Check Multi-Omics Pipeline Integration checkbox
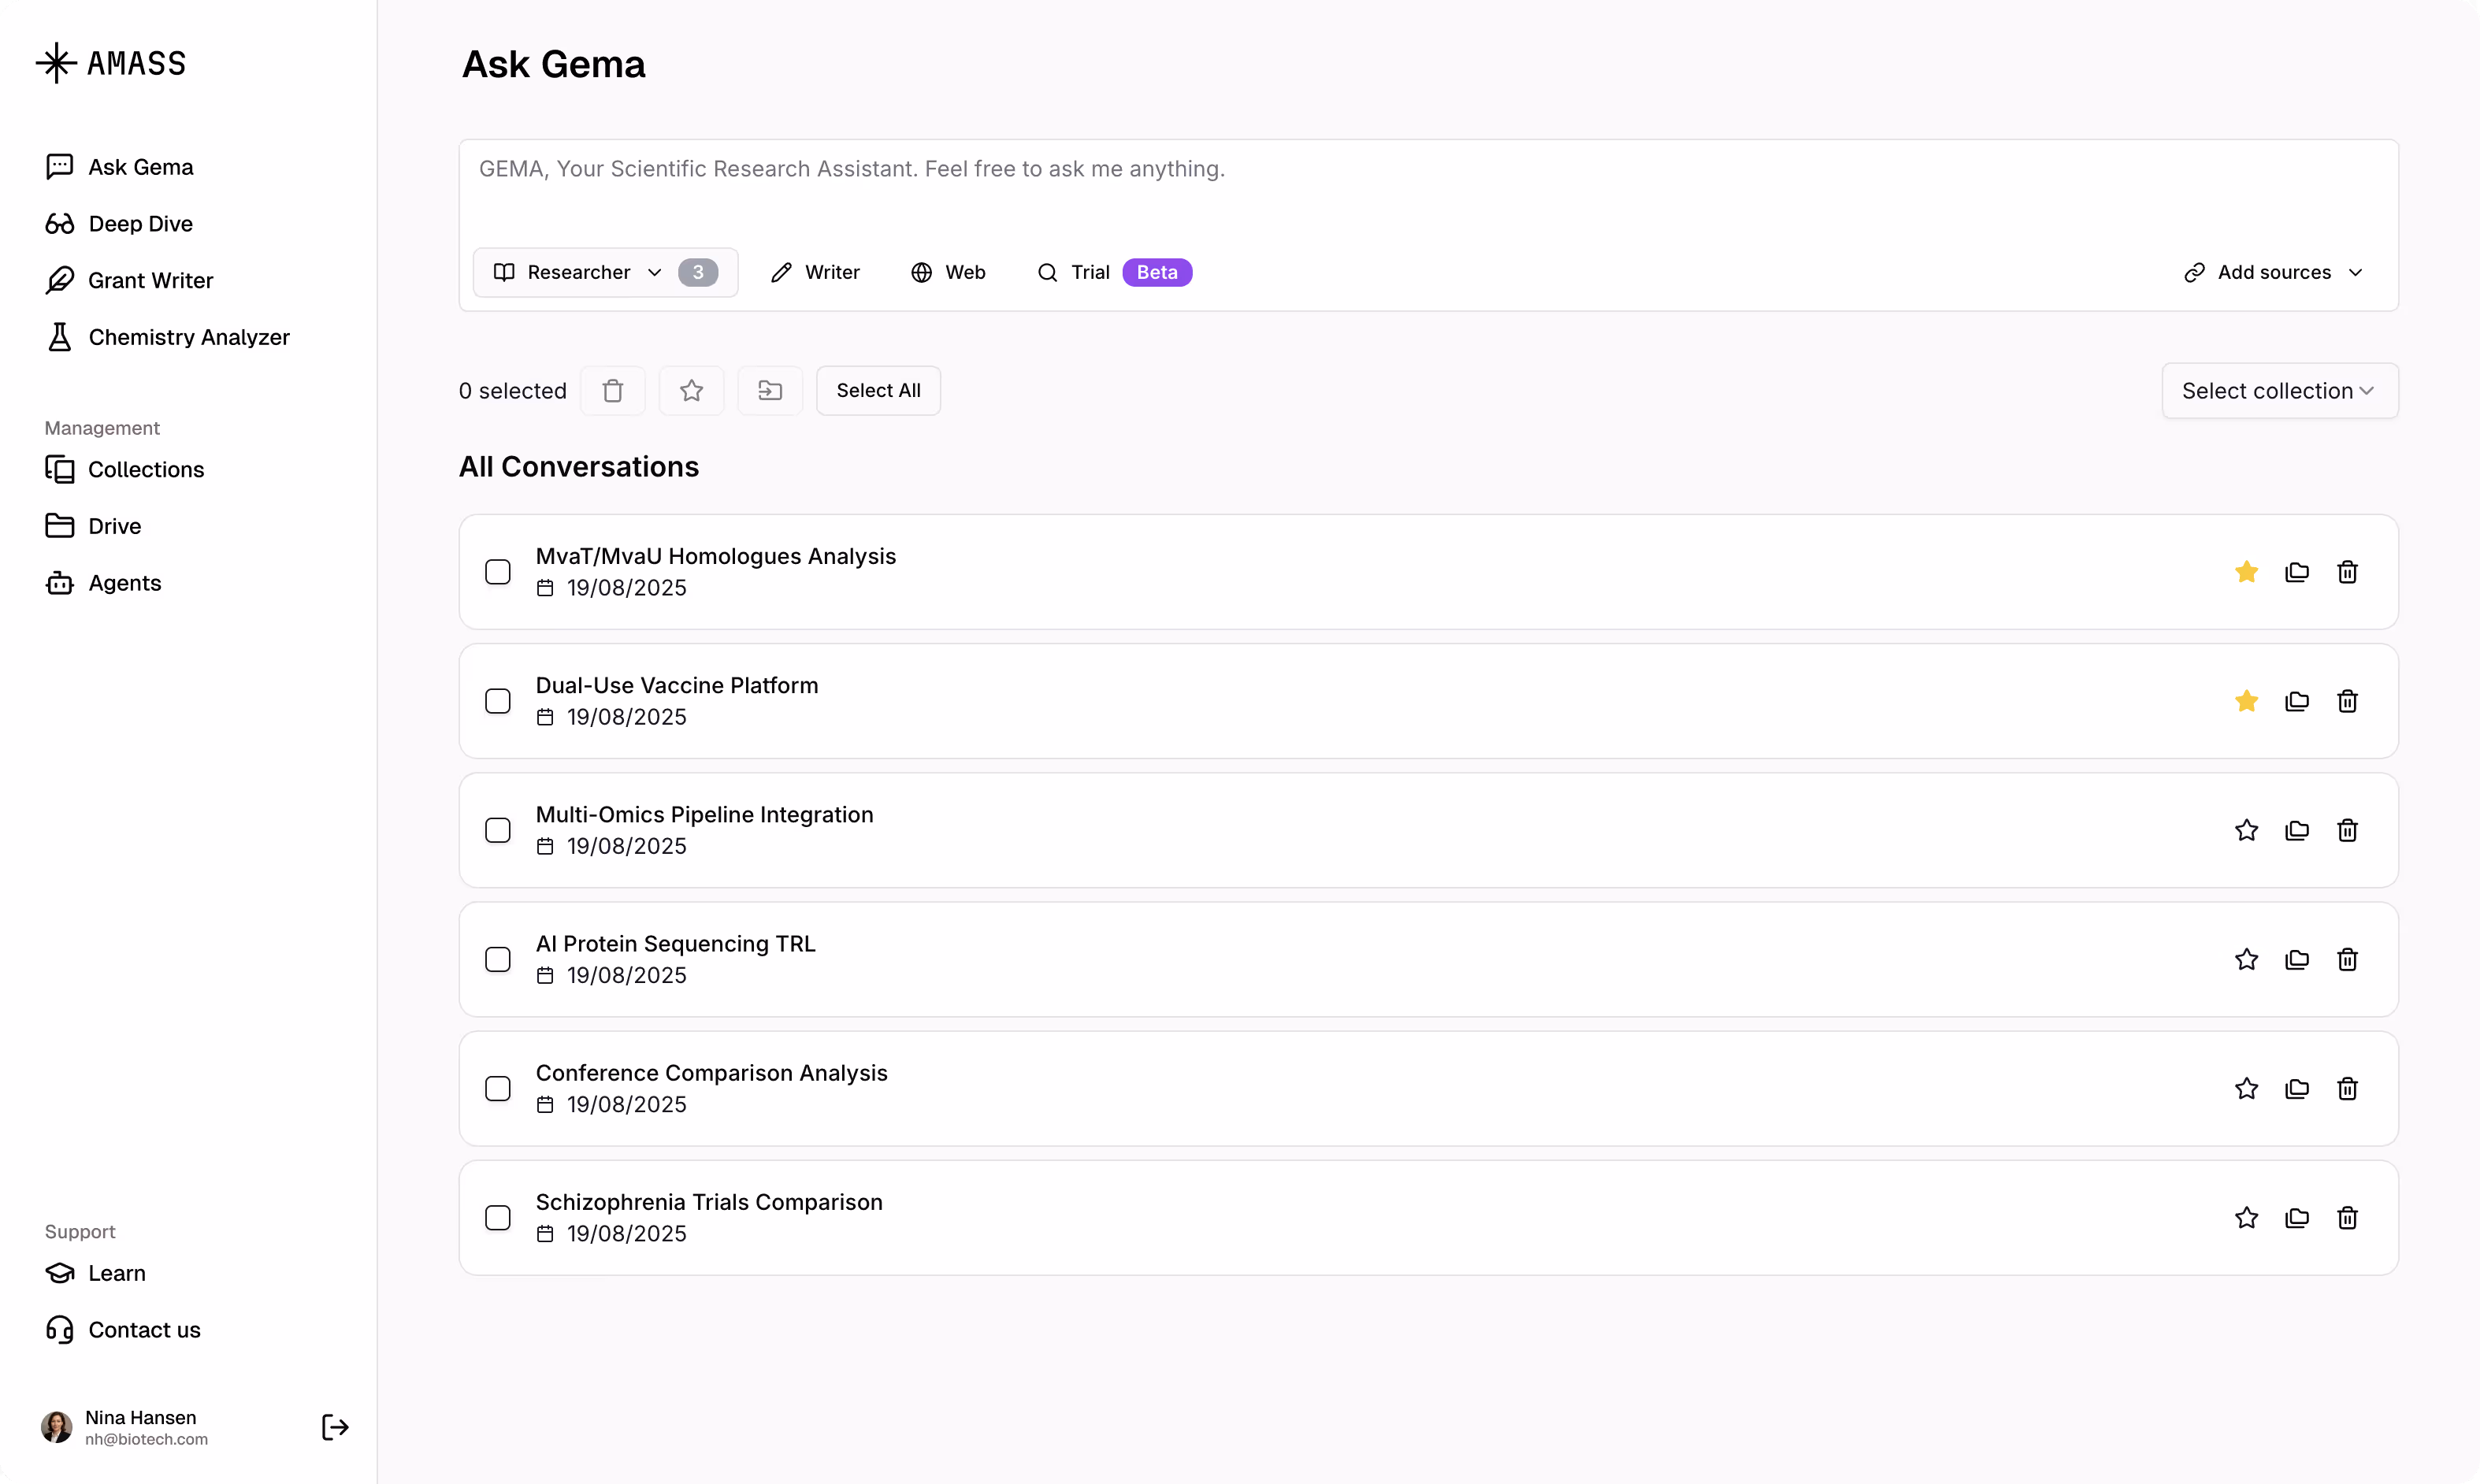This screenshot has width=2480, height=1484. (498, 830)
